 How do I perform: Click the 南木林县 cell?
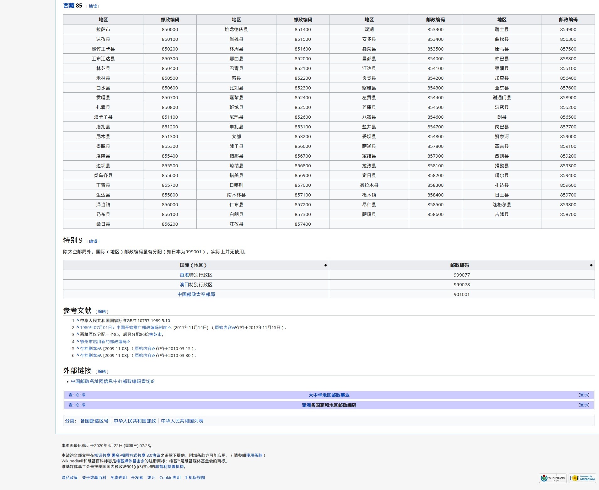coord(236,195)
